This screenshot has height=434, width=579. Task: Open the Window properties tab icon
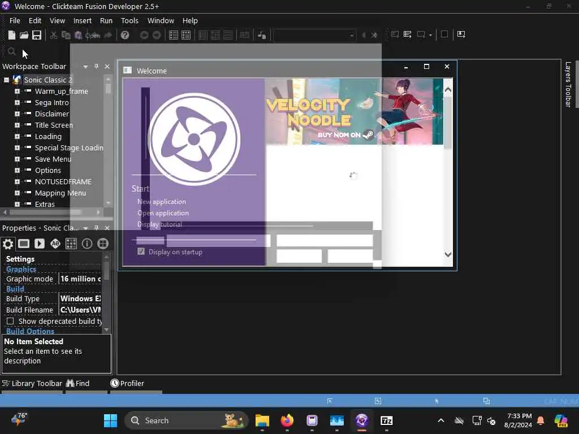pyautogui.click(x=24, y=244)
